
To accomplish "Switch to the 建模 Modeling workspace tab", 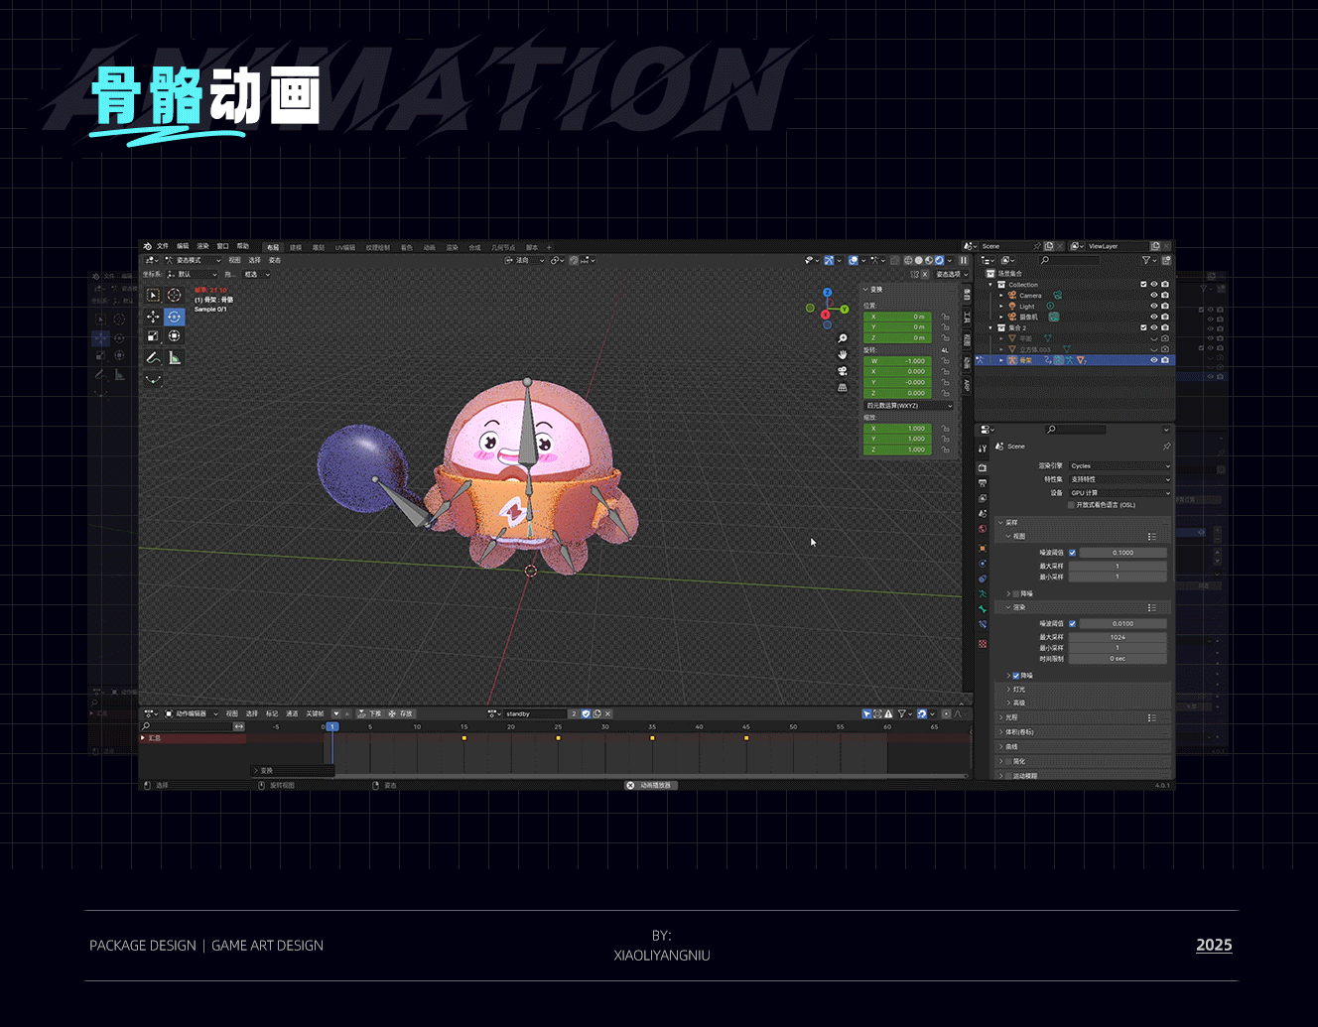I will pos(296,248).
